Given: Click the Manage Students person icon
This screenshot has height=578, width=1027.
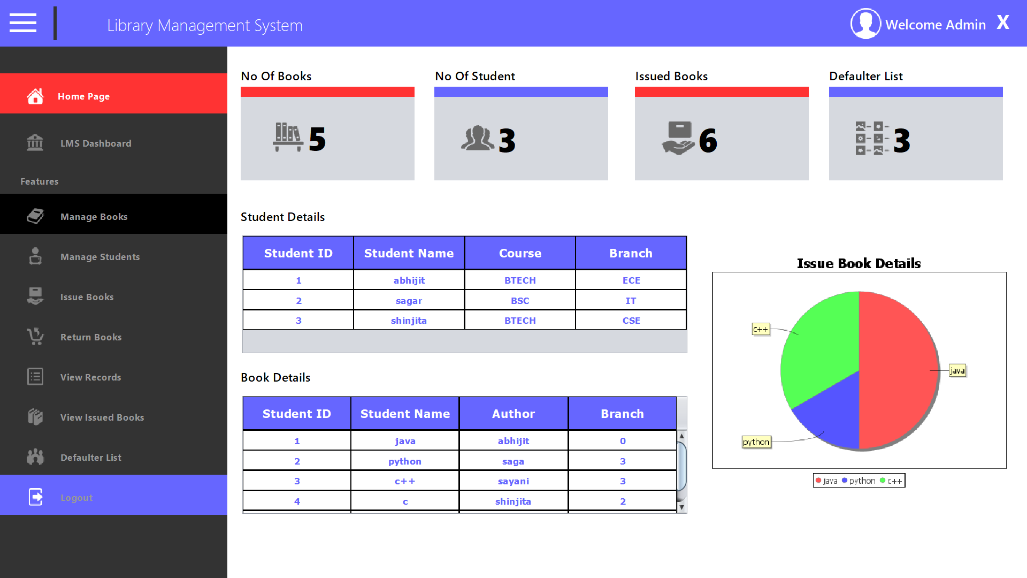Looking at the screenshot, I should (x=35, y=256).
